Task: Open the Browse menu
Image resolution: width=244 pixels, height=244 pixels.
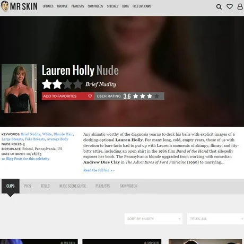Action: [62, 6]
